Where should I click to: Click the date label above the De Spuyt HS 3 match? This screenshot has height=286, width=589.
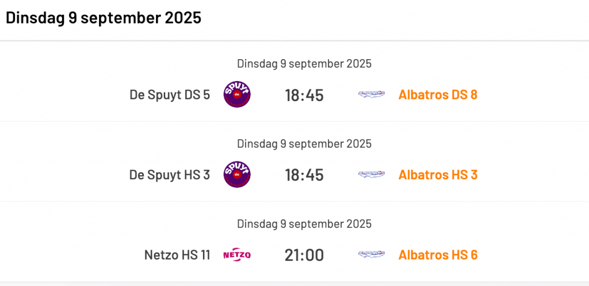coord(304,144)
